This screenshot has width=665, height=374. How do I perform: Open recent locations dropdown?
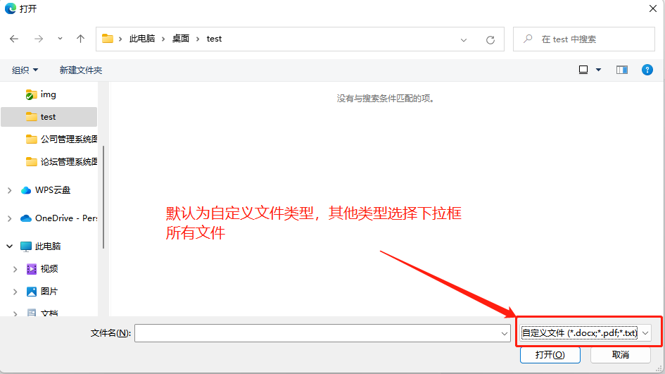(60, 39)
